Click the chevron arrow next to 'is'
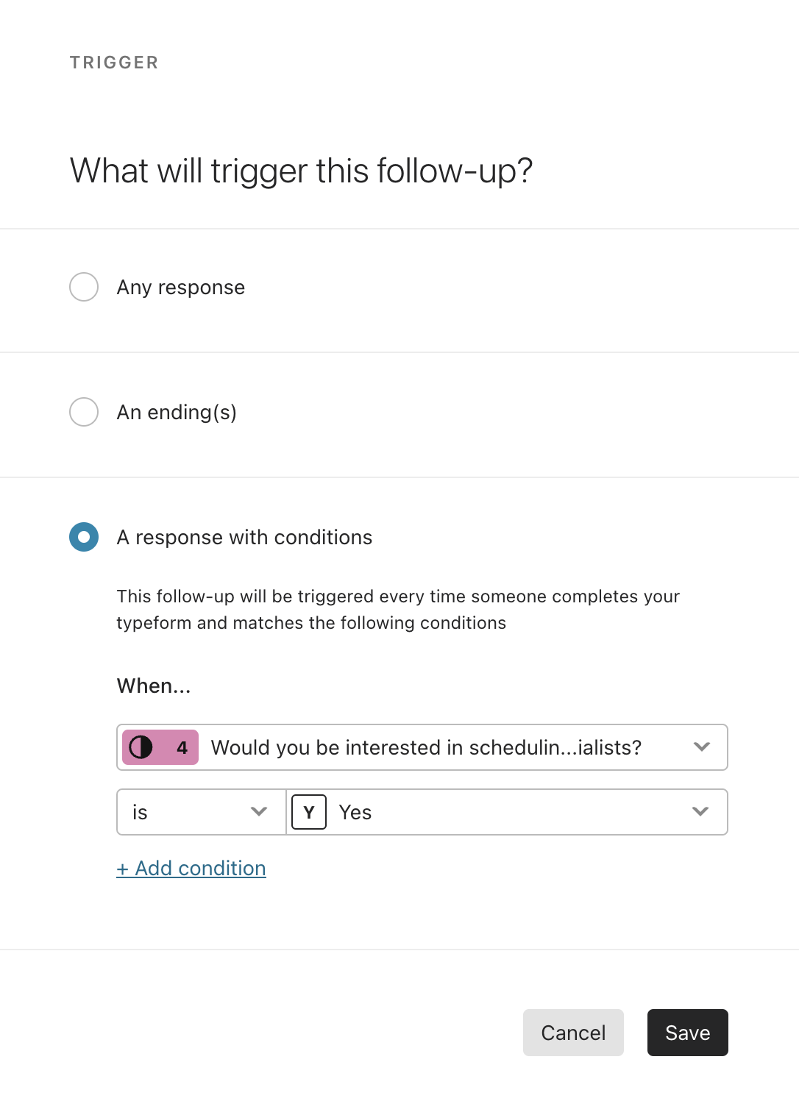 point(258,811)
